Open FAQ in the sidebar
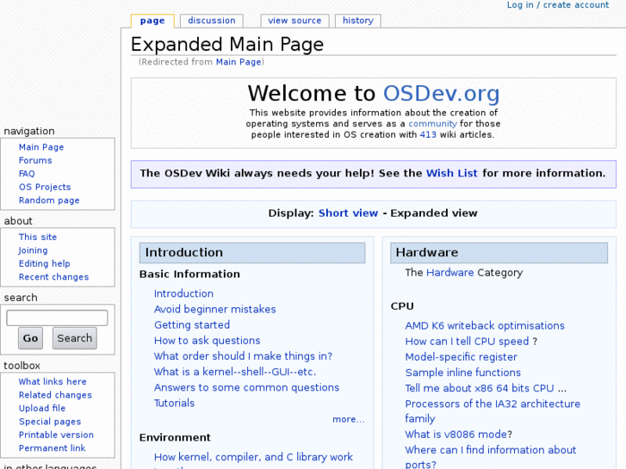 [27, 174]
